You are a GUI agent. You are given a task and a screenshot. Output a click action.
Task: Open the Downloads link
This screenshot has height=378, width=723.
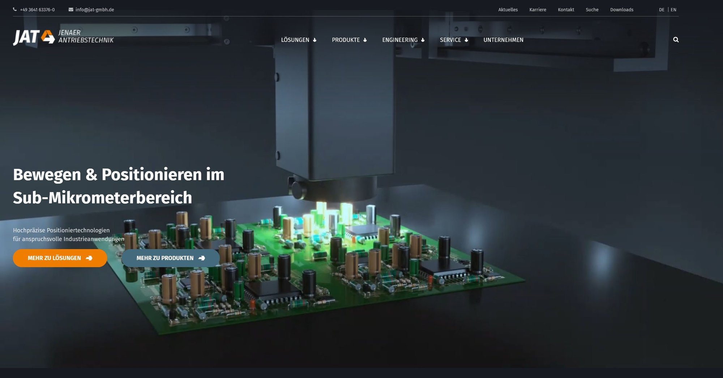[621, 10]
